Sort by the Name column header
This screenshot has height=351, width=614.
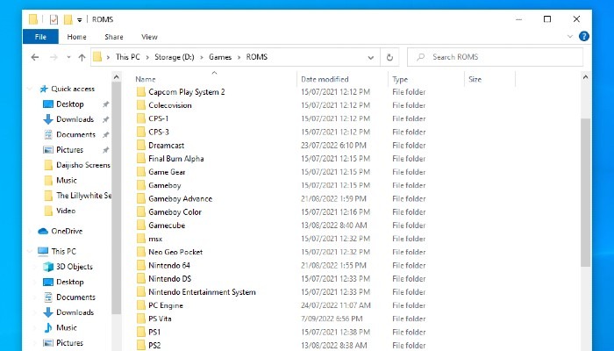146,79
